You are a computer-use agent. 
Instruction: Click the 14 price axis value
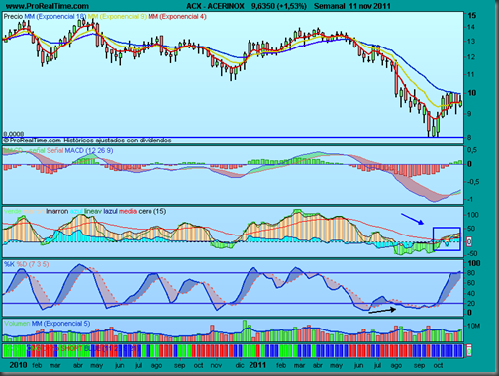point(471,27)
